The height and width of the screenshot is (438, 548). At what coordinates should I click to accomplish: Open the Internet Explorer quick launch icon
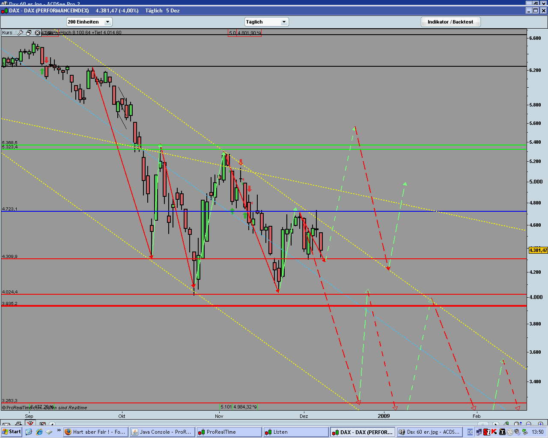coord(39,432)
